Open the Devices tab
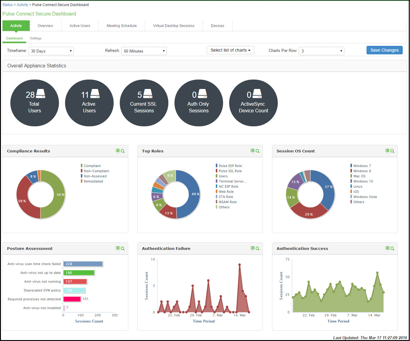410x341 pixels. pos(218,26)
